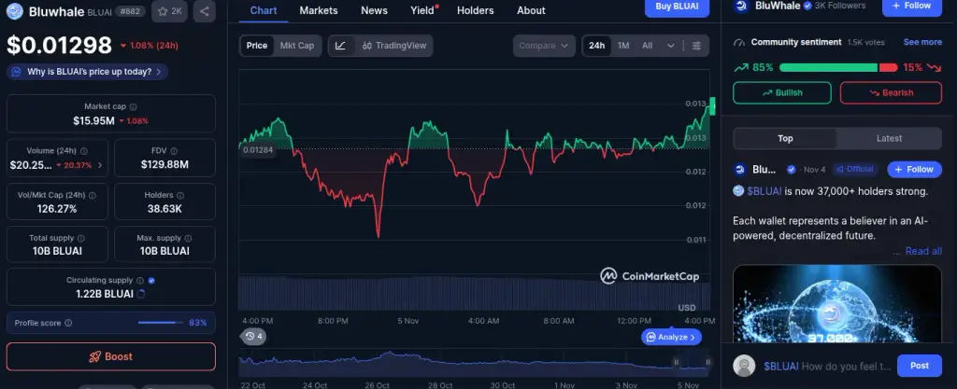Click the user avatar beside post field
The width and height of the screenshot is (957, 389).
[x=744, y=366]
